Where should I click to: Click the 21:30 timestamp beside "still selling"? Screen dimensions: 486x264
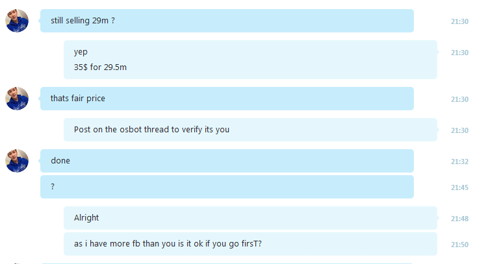tap(459, 21)
